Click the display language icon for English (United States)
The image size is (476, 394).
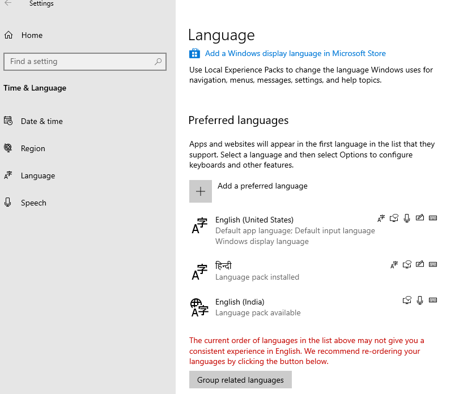tap(381, 218)
